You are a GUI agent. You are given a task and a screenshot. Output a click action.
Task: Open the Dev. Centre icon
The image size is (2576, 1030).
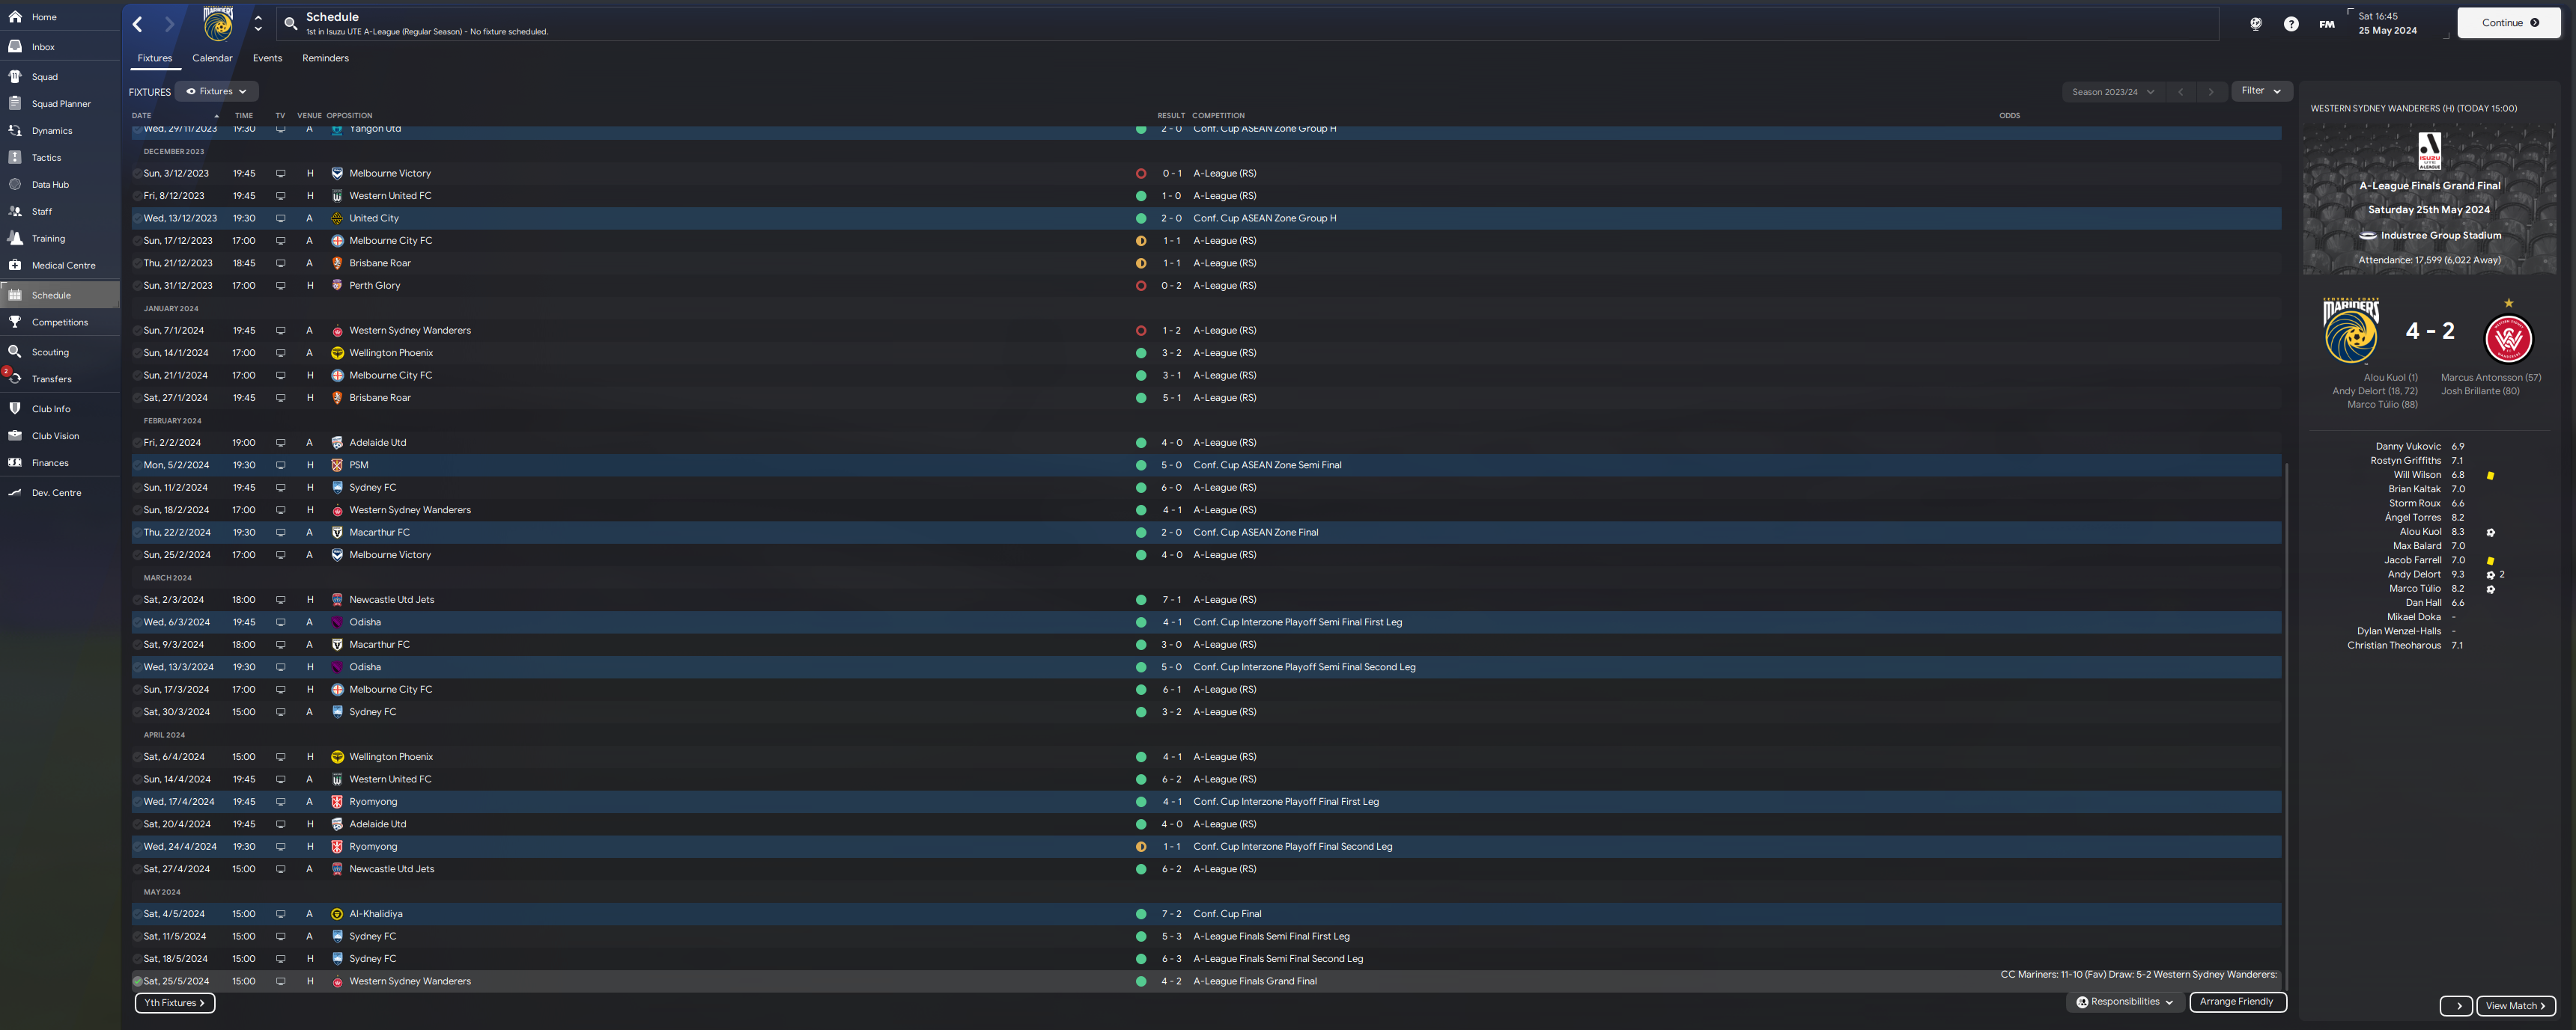click(x=15, y=492)
